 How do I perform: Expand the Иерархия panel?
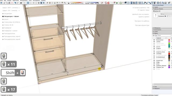click(x=162, y=89)
